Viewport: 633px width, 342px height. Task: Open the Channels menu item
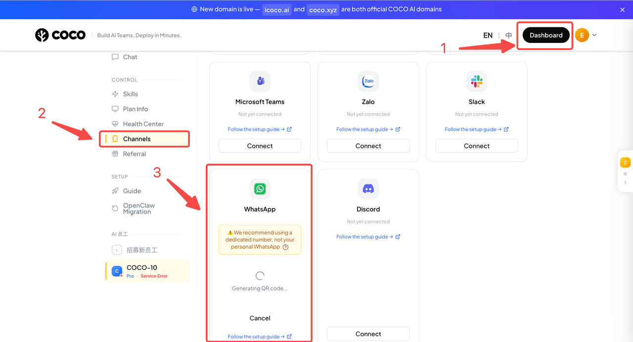(x=144, y=139)
